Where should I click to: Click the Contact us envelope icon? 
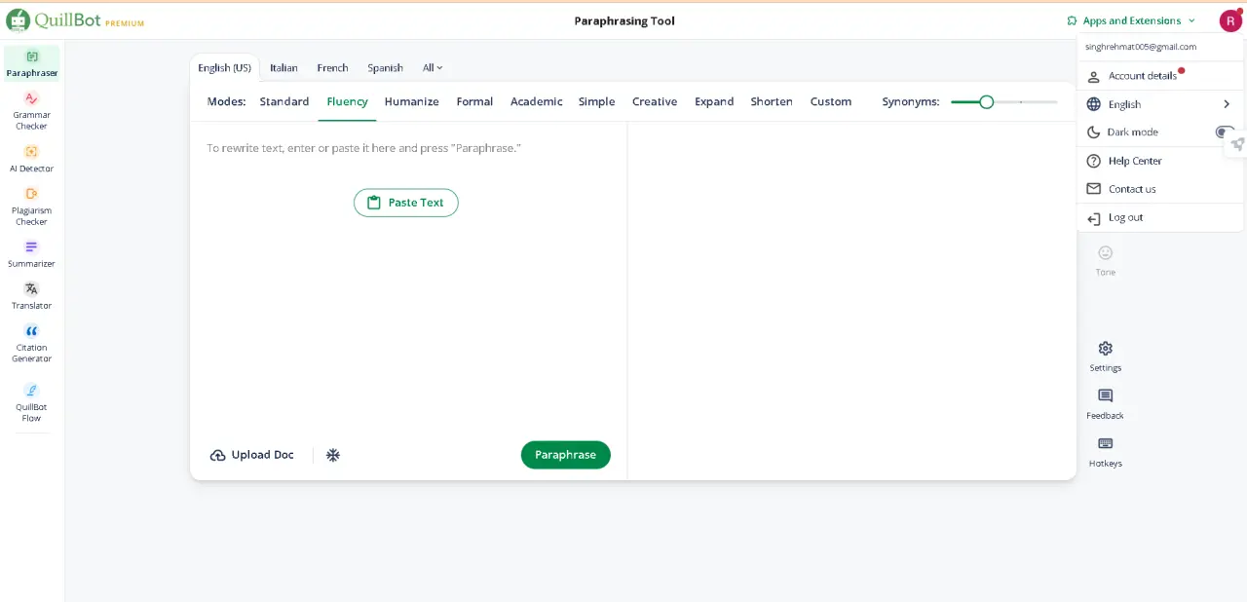point(1093,189)
